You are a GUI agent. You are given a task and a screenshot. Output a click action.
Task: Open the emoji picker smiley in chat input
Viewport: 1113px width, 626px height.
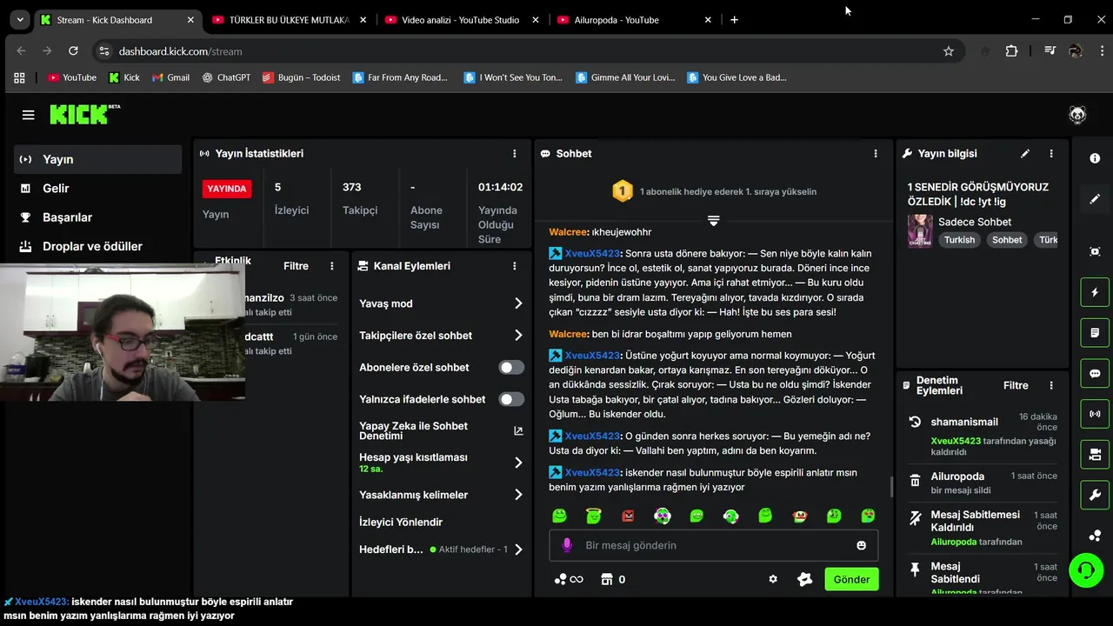(x=861, y=545)
